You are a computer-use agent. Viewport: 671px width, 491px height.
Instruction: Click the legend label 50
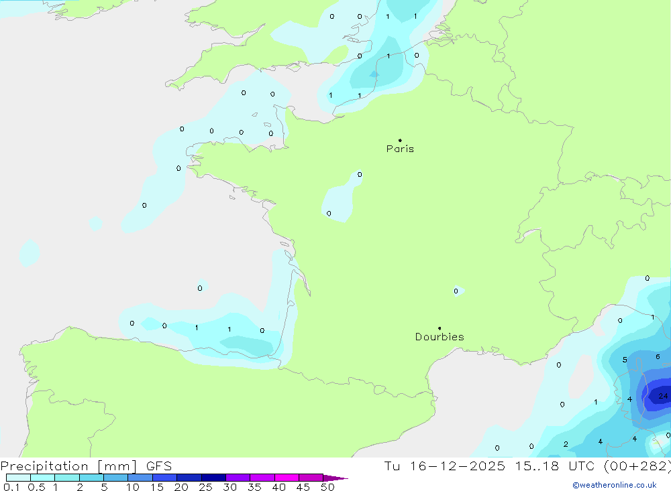327,487
